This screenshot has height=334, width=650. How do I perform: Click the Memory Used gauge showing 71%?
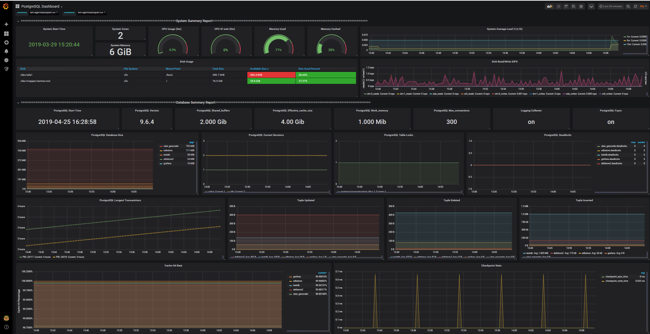[x=278, y=45]
